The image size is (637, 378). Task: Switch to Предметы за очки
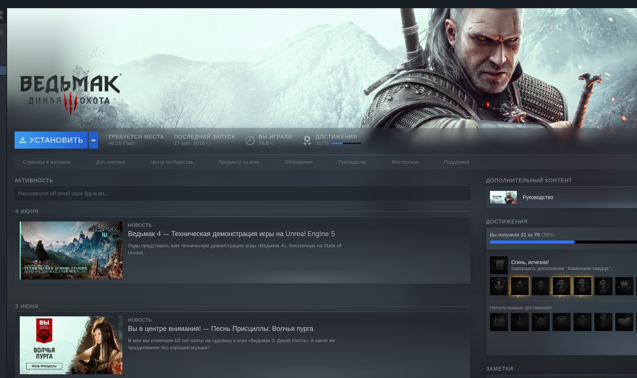238,162
